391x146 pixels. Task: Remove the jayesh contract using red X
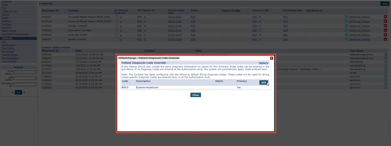point(385,39)
